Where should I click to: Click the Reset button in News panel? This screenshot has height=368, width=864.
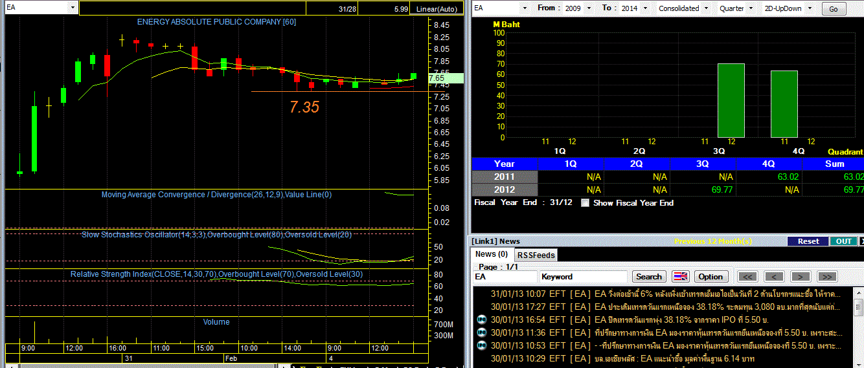(808, 241)
